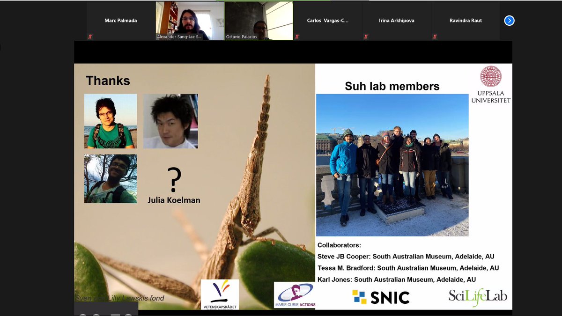
Task: Show next participants with the blue arrow
Action: 509,21
